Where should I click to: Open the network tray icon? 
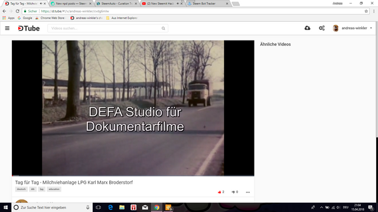[333, 207]
